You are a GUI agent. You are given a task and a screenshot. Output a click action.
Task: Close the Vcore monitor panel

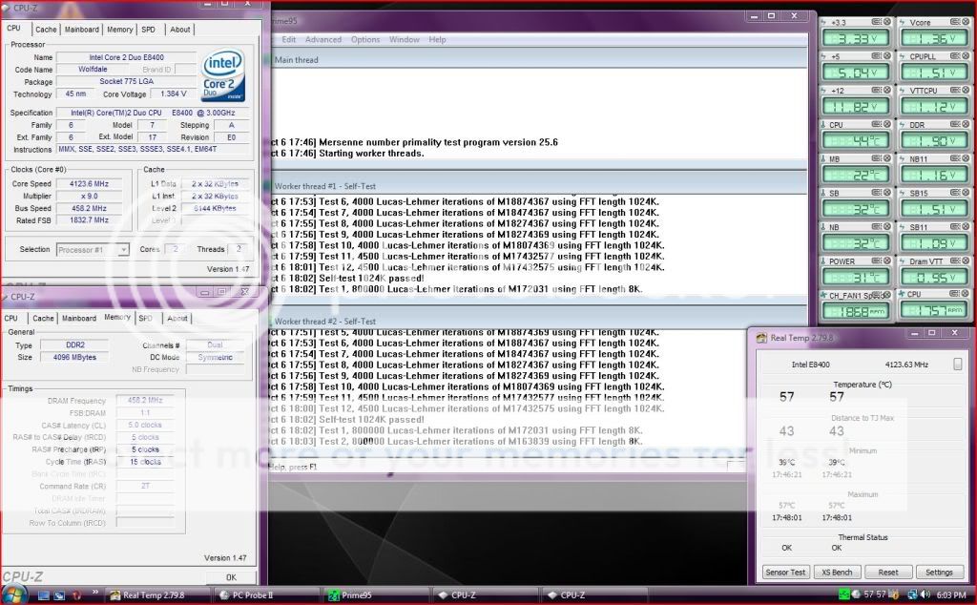point(966,22)
